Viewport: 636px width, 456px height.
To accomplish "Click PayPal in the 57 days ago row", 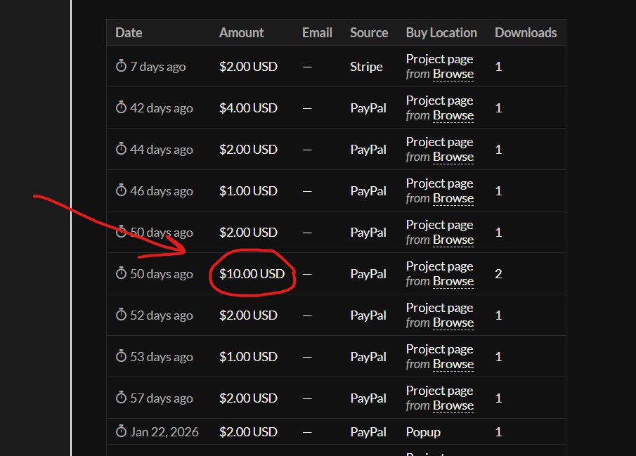I will (x=368, y=398).
